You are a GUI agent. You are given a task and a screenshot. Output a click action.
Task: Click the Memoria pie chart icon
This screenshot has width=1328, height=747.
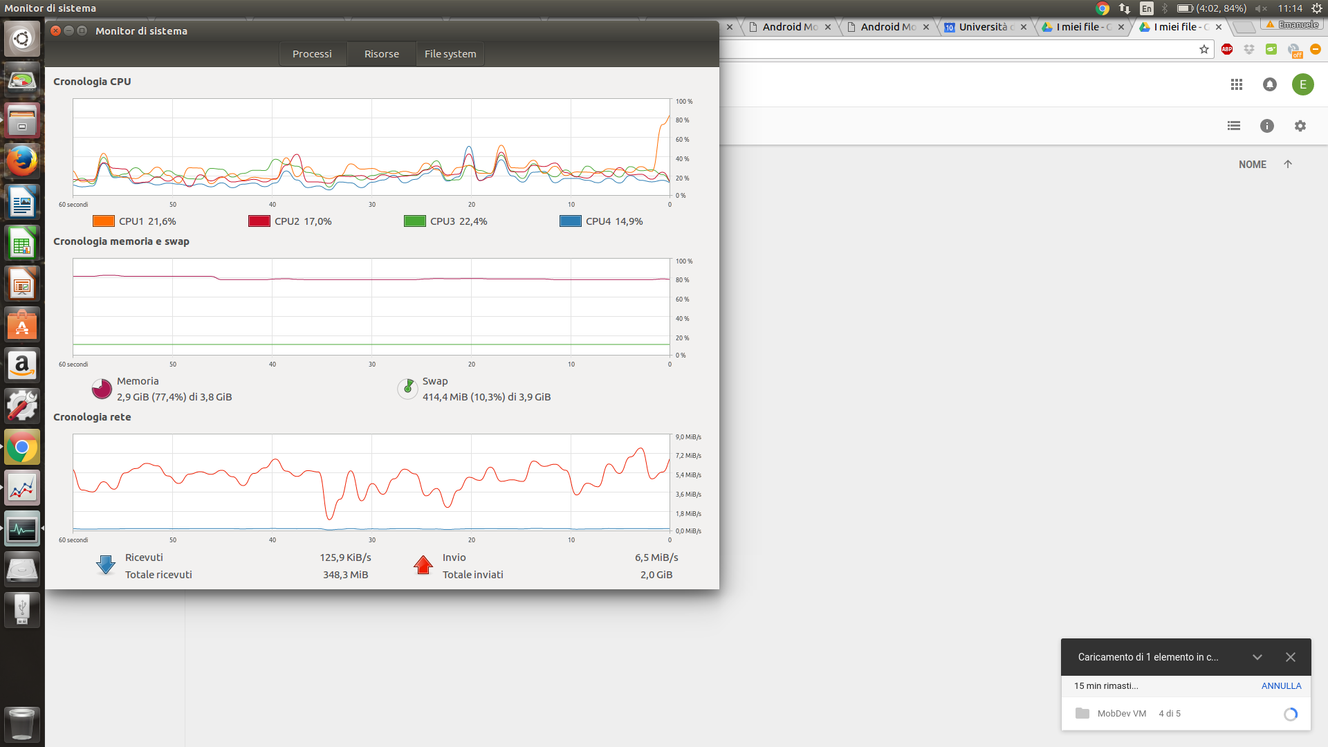tap(102, 389)
